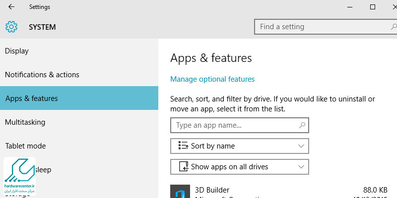Open the Display settings page

coord(79,51)
